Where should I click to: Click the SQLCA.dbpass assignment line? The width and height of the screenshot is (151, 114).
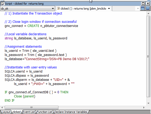pyautogui.click(x=27, y=76)
